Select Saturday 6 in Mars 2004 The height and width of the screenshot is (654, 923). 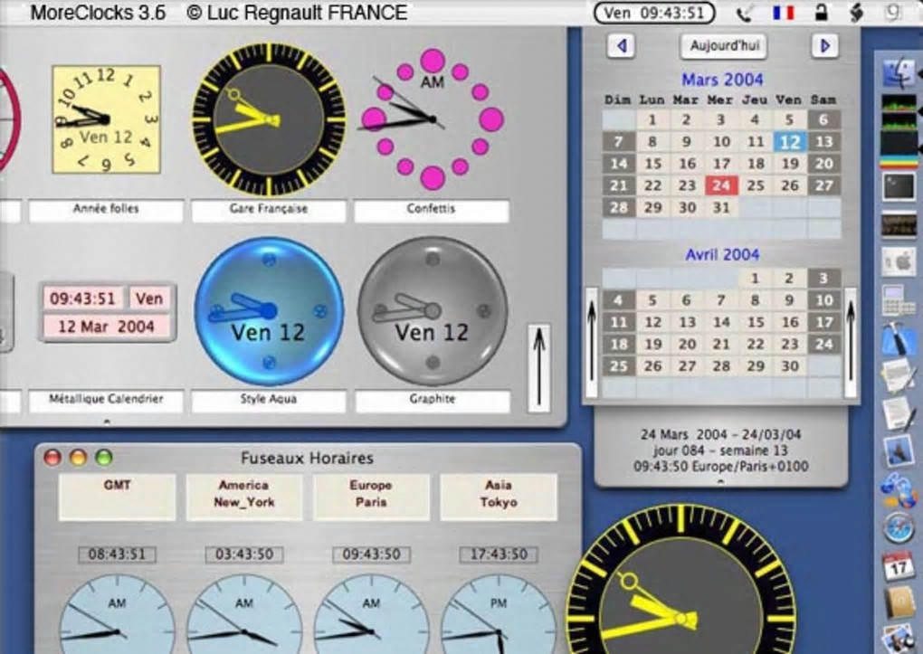(x=823, y=120)
